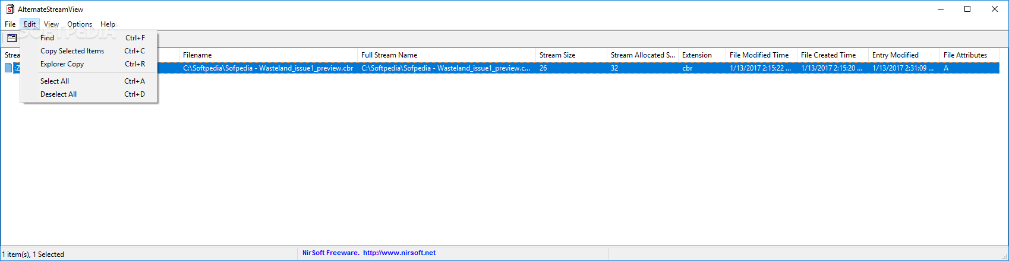Minimize the AlternateStreamView window

(x=941, y=9)
